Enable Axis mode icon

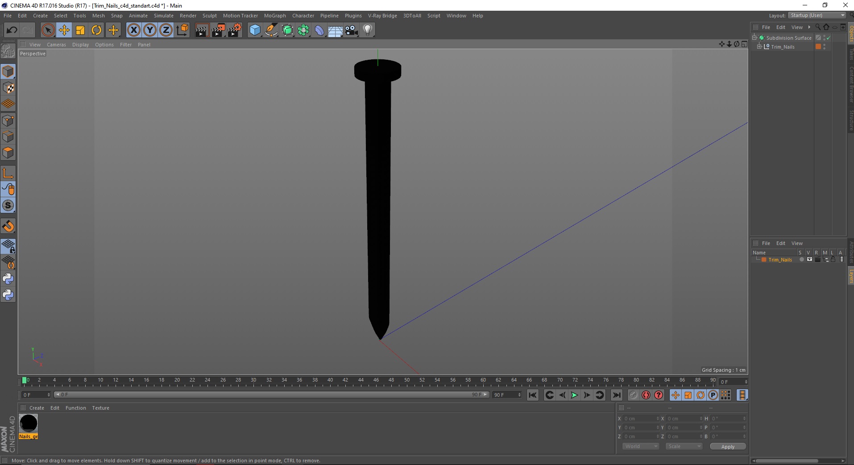8,173
